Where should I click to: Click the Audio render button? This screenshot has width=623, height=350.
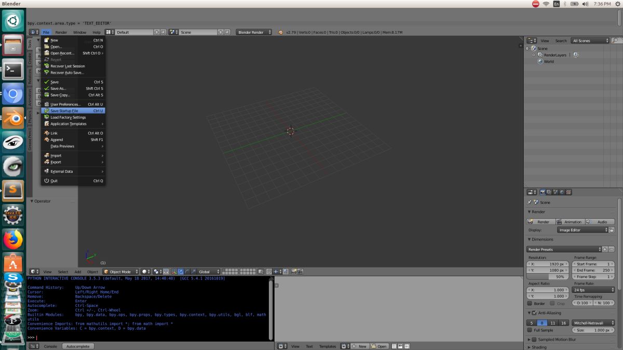point(600,222)
